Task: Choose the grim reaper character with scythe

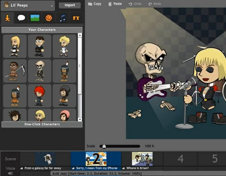Action: pyautogui.click(x=15, y=71)
